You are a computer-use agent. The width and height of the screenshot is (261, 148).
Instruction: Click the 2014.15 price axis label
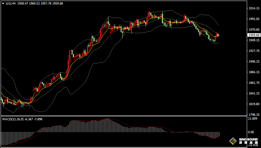[x=254, y=8]
